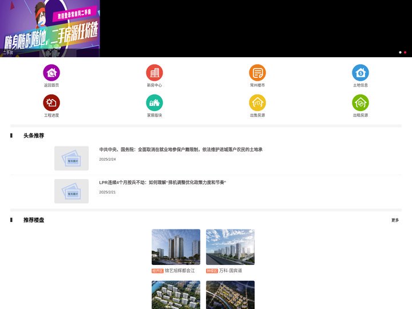This screenshot has height=309, width=412.
Task: Click the orange district tag before 万科·国宾道
Action: pos(212,271)
